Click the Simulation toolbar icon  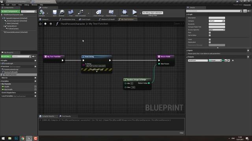124,13
